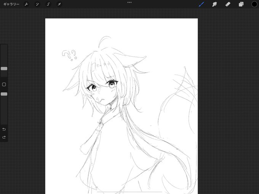Redo the last undone stroke

(x=4, y=137)
